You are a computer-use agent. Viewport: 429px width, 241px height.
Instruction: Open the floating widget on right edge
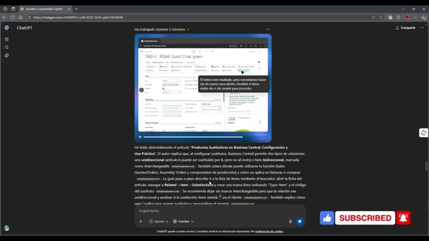(424, 133)
